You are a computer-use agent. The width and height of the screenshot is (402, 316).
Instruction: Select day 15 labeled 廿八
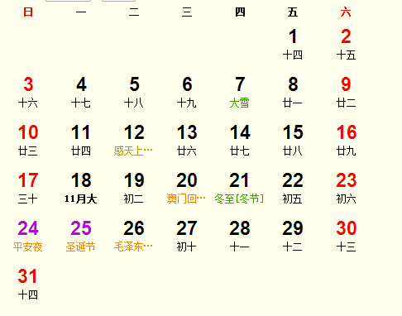pos(293,140)
